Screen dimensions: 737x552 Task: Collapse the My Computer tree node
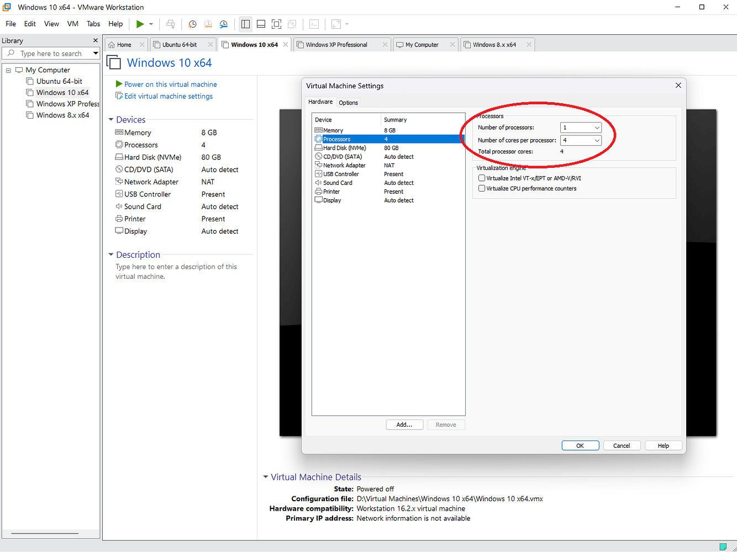[x=8, y=70]
